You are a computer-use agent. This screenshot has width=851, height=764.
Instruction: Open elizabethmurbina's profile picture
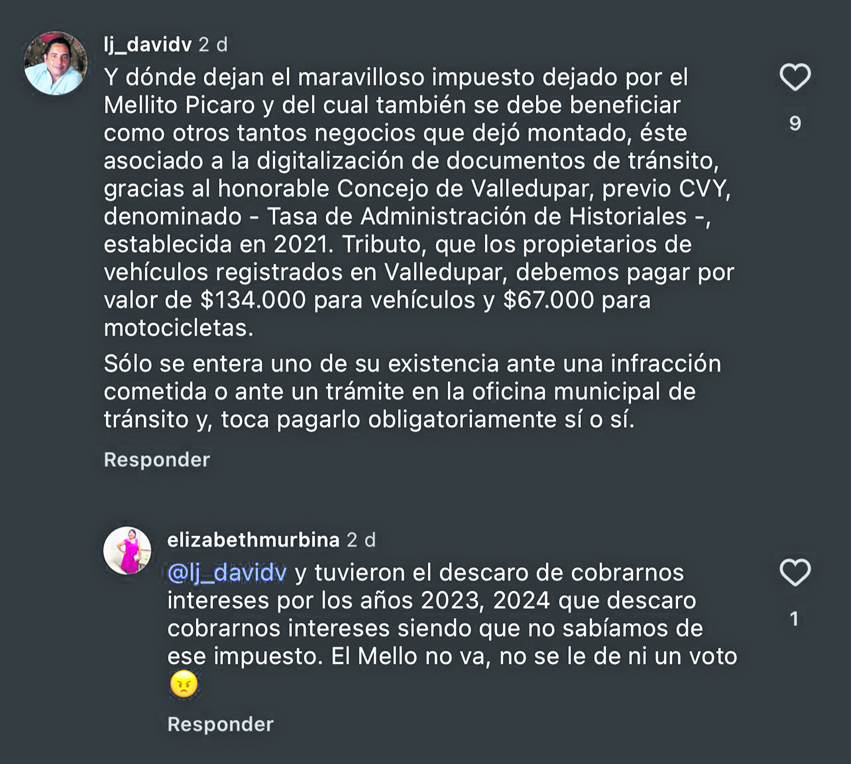pos(127,551)
